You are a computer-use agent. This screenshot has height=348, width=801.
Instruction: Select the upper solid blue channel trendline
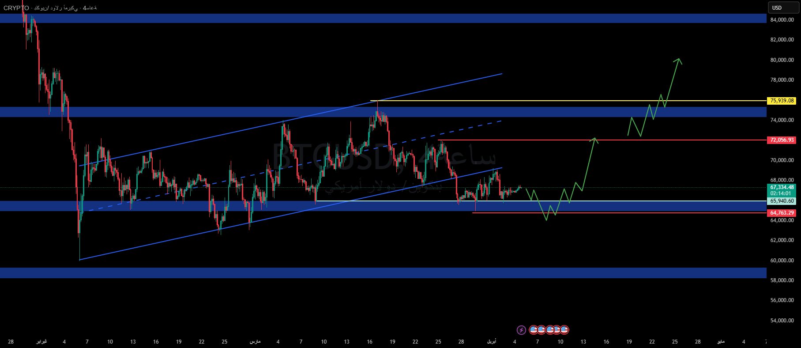(x=221, y=135)
